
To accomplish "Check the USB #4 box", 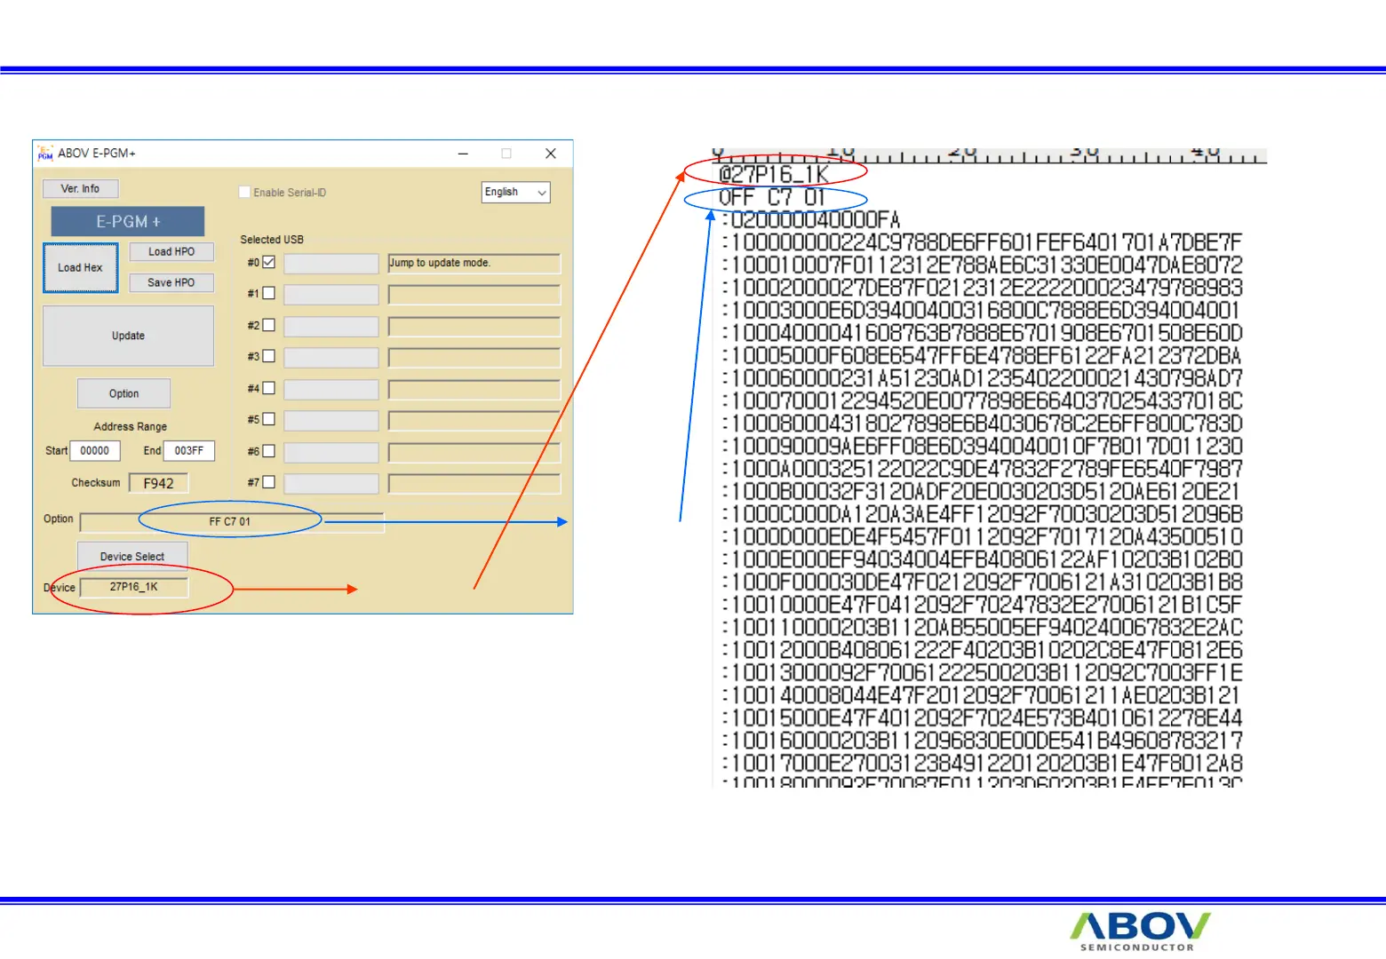I will (268, 388).
